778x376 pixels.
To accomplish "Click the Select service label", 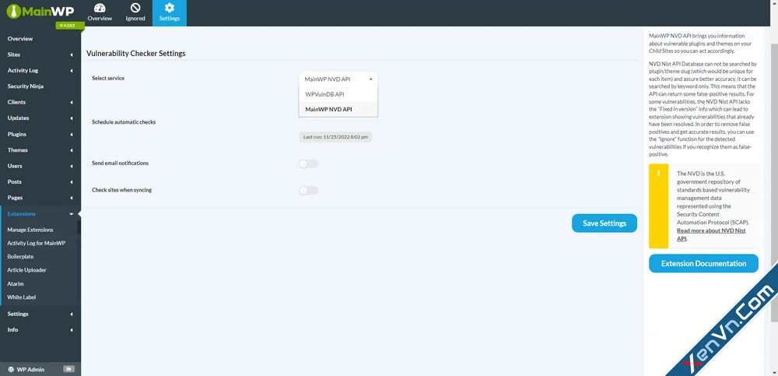I will tap(108, 79).
